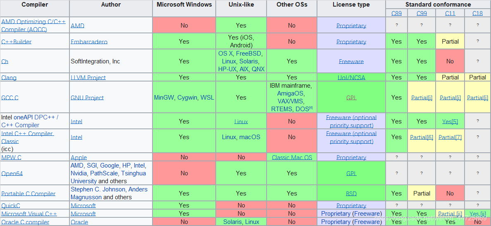491x226 pixels.
Task: Click the GPL license link in Open64 row
Action: tap(351, 174)
